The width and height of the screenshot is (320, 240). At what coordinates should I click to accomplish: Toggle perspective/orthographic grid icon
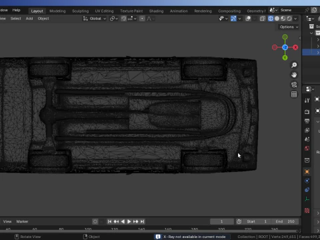coord(294,94)
